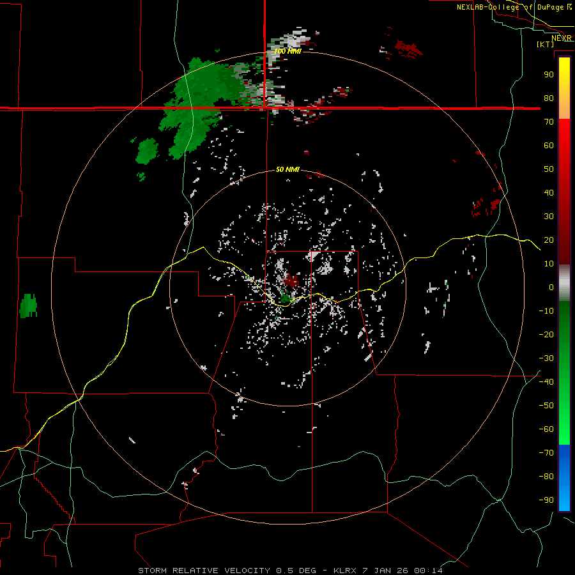Click the "[KT]" units label
The height and width of the screenshot is (575, 575).
coord(546,44)
